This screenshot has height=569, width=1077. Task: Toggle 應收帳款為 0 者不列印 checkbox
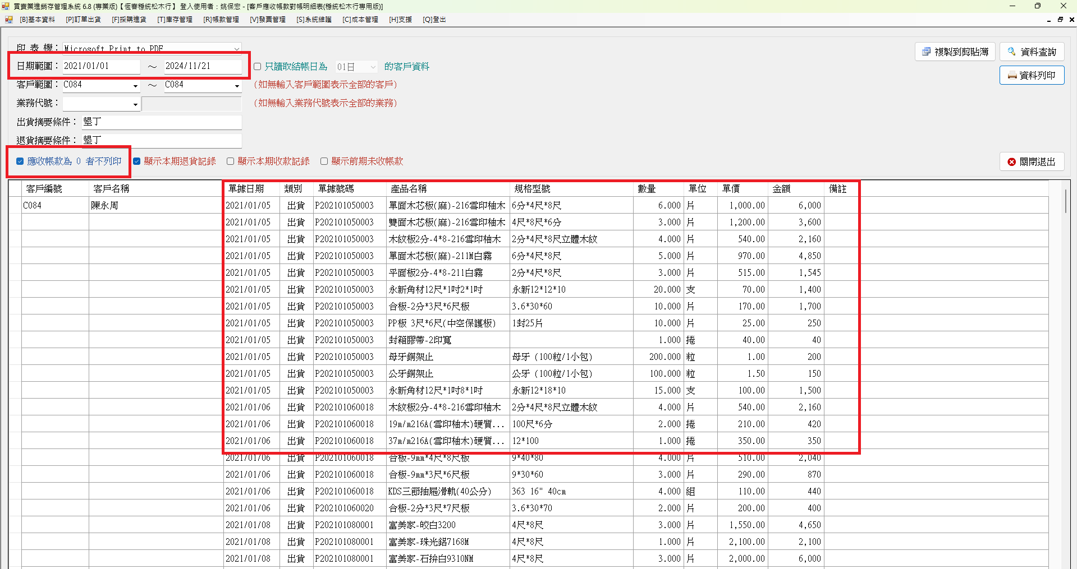20,161
